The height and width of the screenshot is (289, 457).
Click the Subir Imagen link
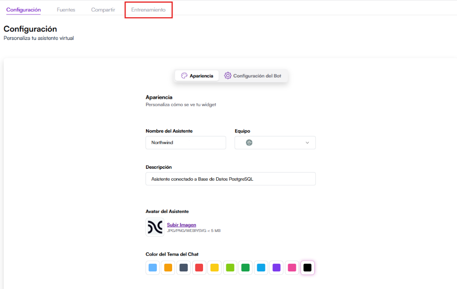(x=181, y=225)
